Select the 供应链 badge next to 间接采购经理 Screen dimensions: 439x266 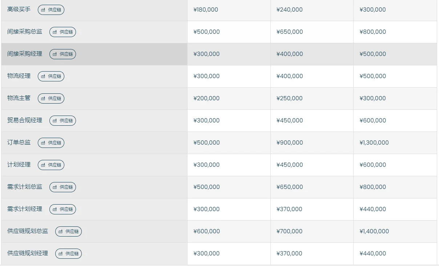click(x=63, y=54)
